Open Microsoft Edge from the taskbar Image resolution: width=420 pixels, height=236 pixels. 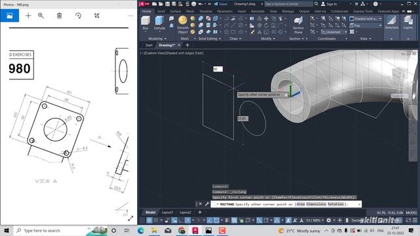tap(141, 230)
